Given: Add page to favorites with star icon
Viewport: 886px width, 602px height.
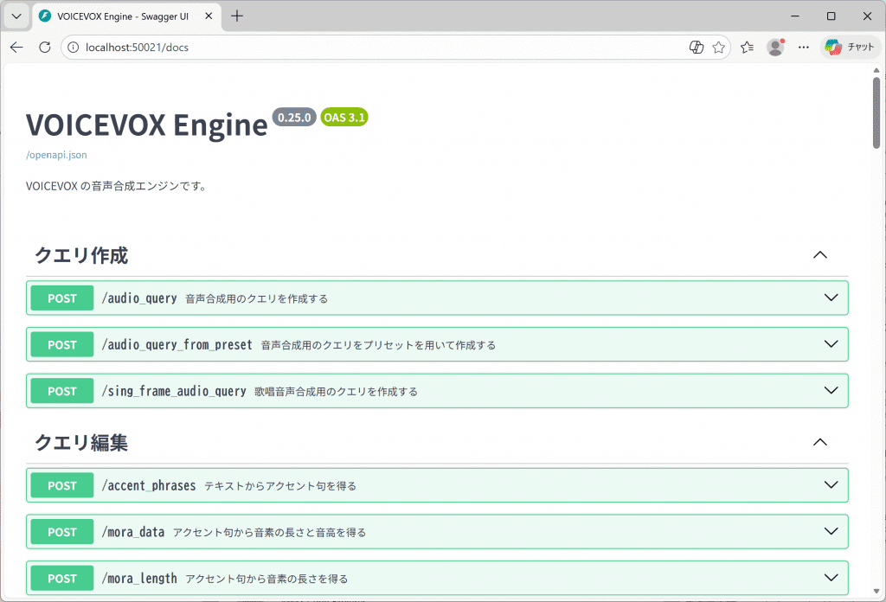Looking at the screenshot, I should (x=718, y=48).
